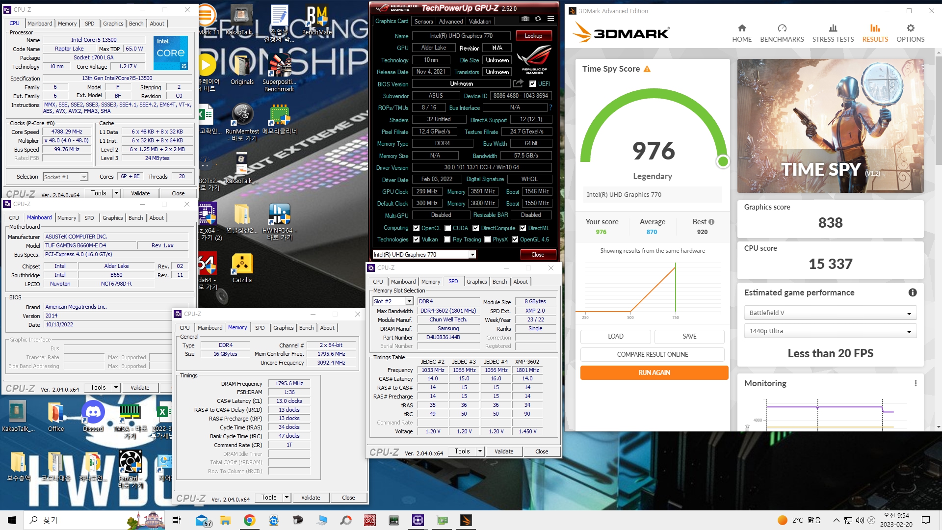
Task: Toggle DirectML checkbox in GPU-Z
Action: point(523,228)
